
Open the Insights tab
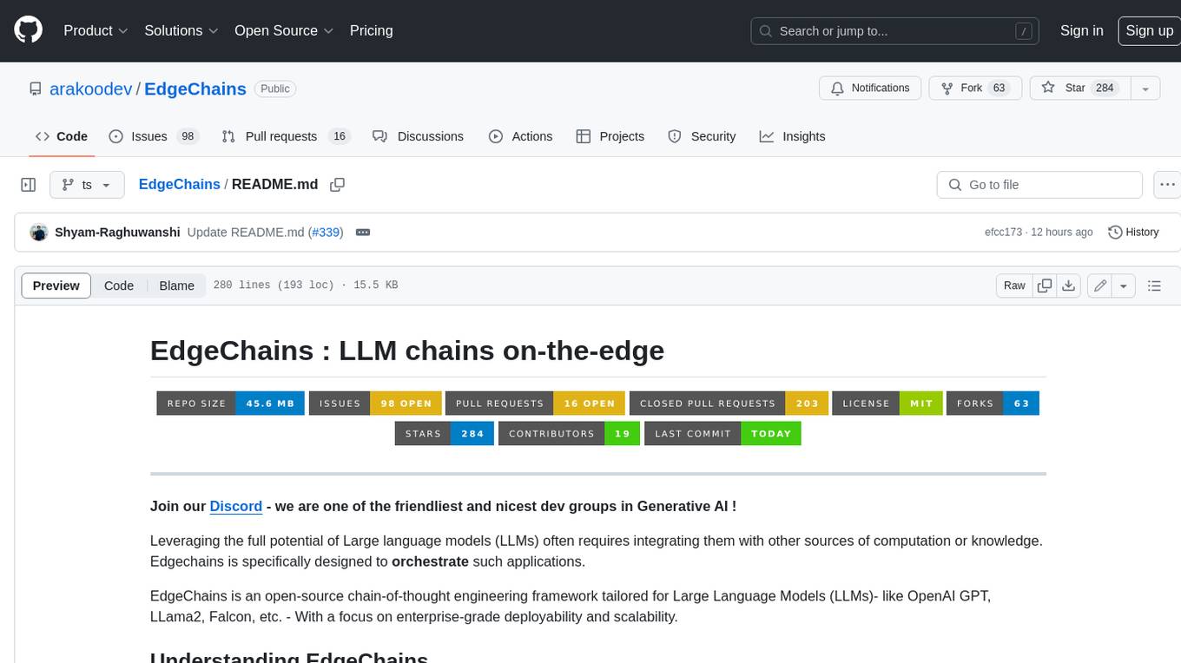point(792,136)
